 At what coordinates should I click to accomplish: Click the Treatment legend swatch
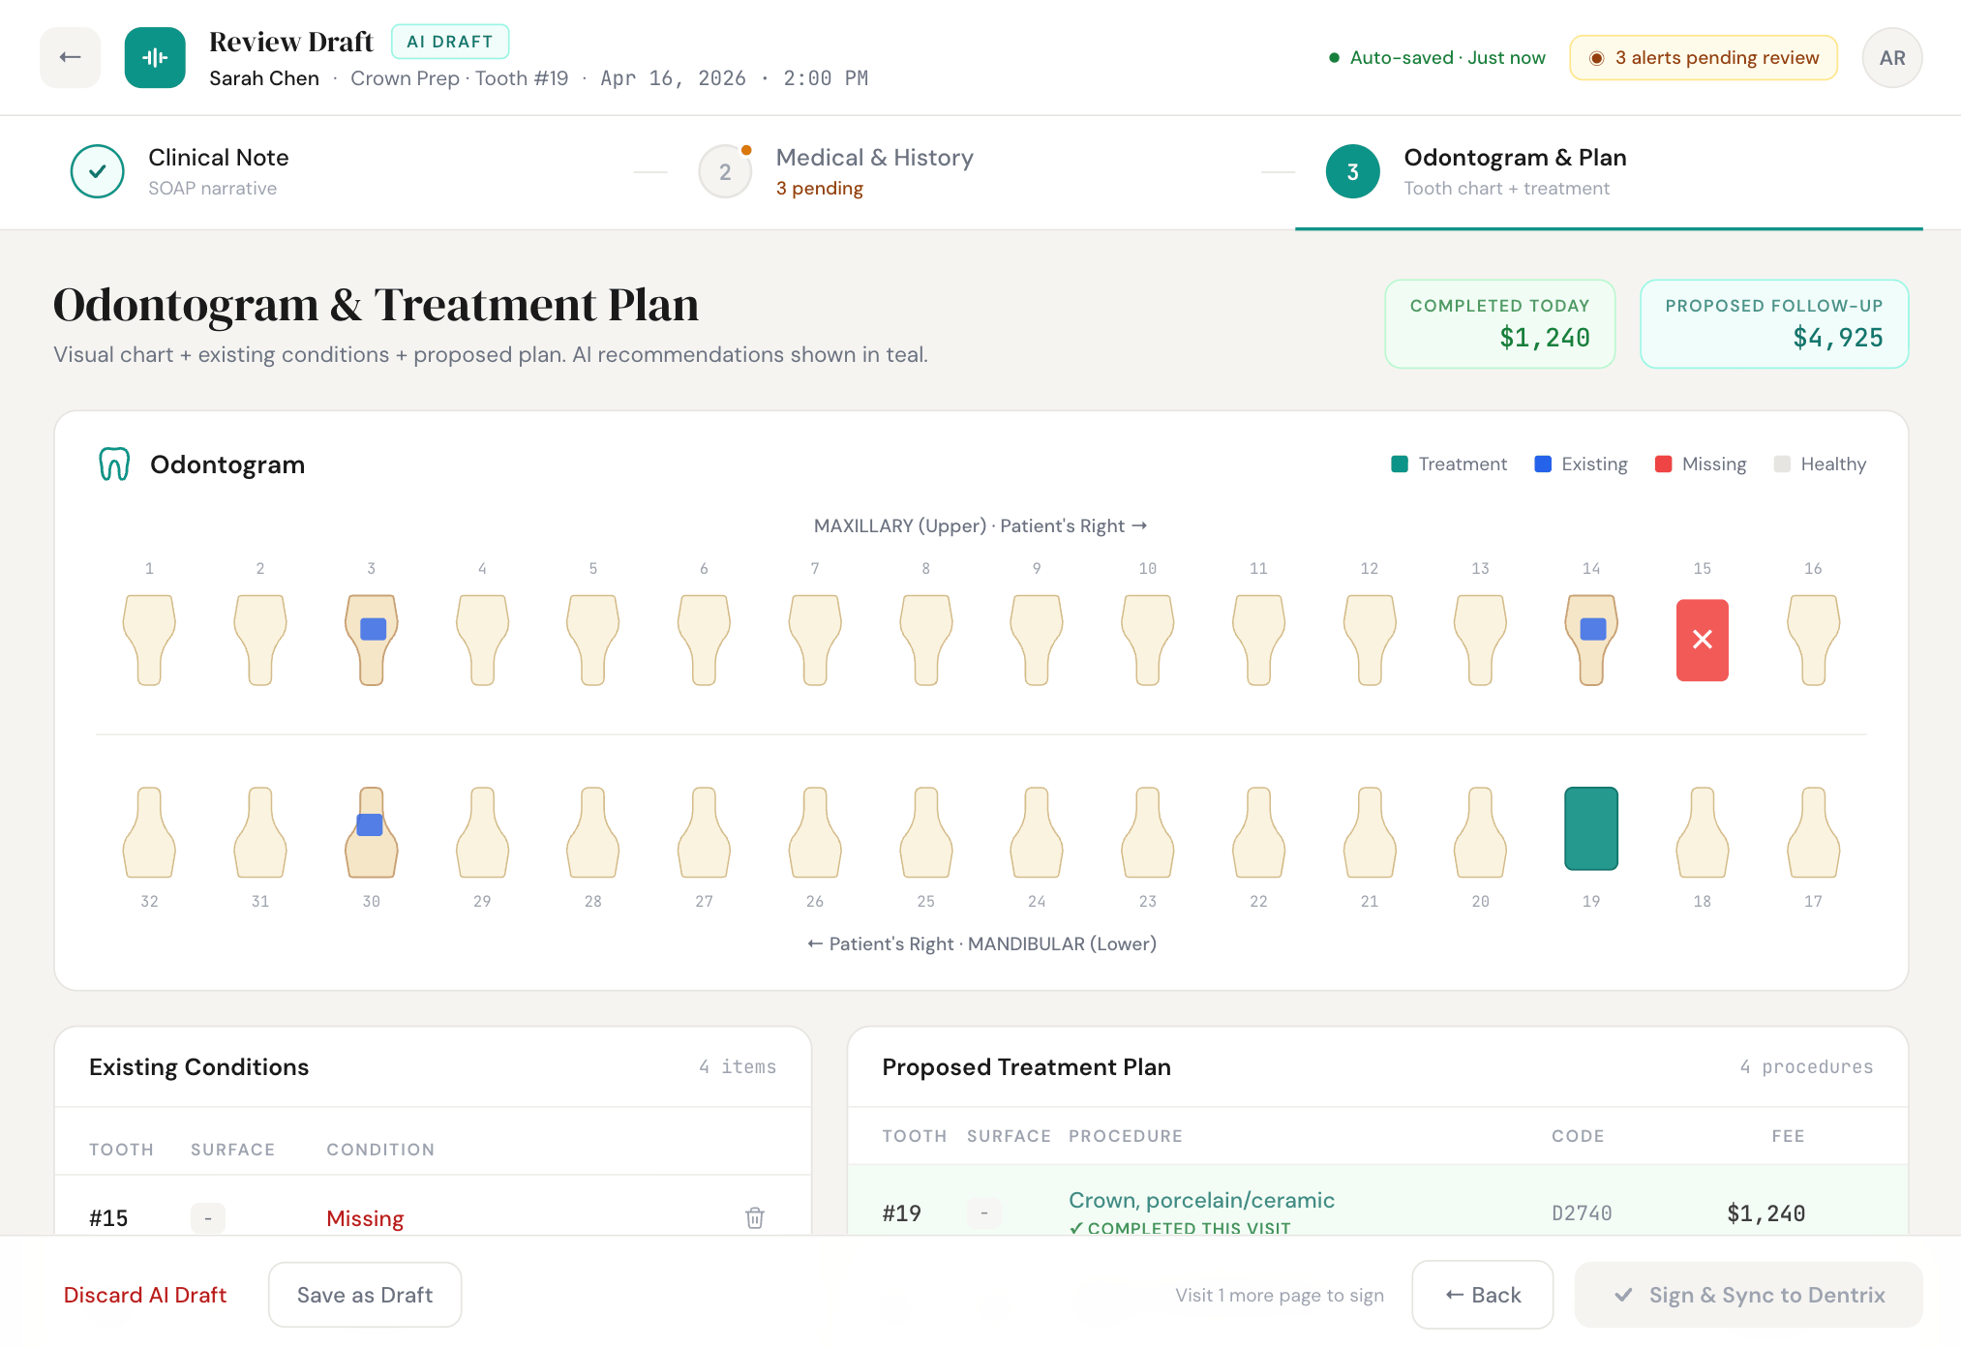(x=1400, y=464)
